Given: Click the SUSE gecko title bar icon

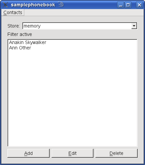Looking at the screenshot, I should [61, 4].
